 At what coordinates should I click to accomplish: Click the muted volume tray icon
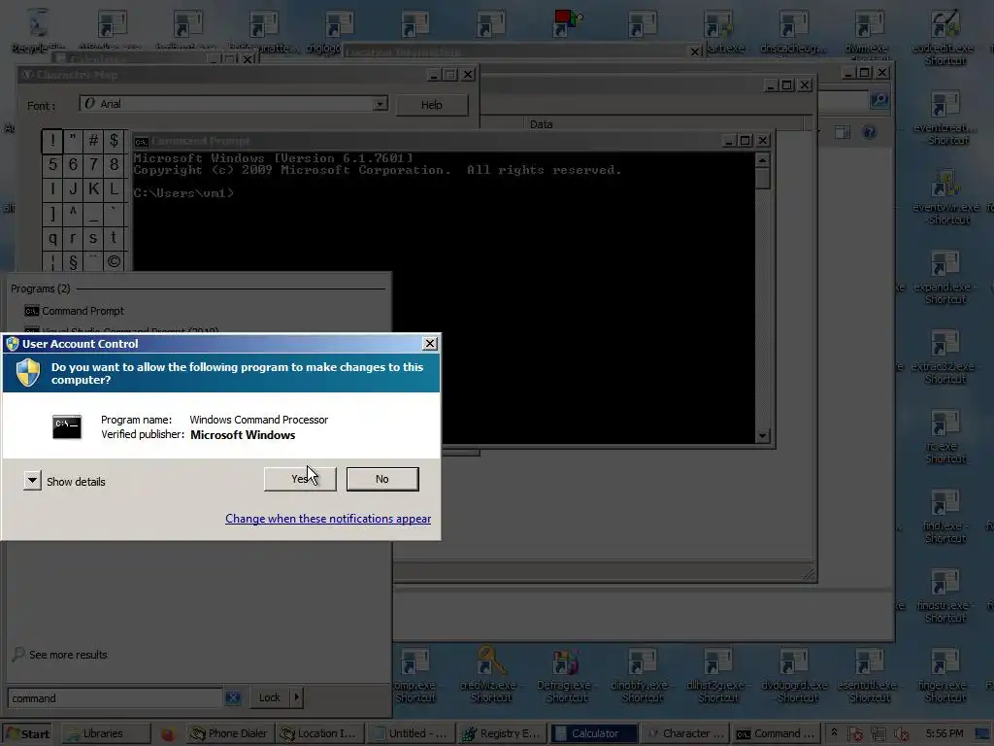901,734
